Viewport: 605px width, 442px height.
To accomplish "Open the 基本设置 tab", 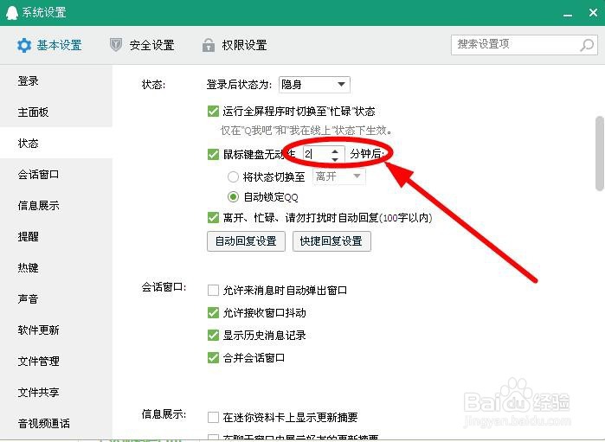I will coord(49,46).
